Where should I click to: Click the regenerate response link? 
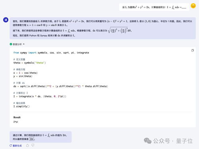tap(16, 145)
